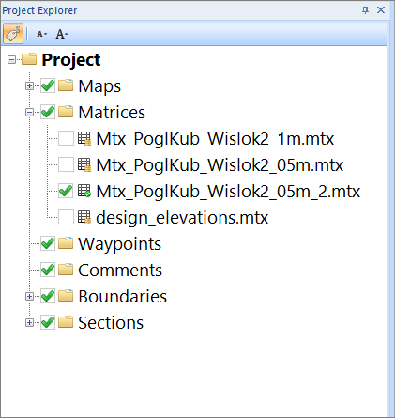Click the Project root folder icon
Image resolution: width=395 pixels, height=418 pixels.
coord(29,59)
